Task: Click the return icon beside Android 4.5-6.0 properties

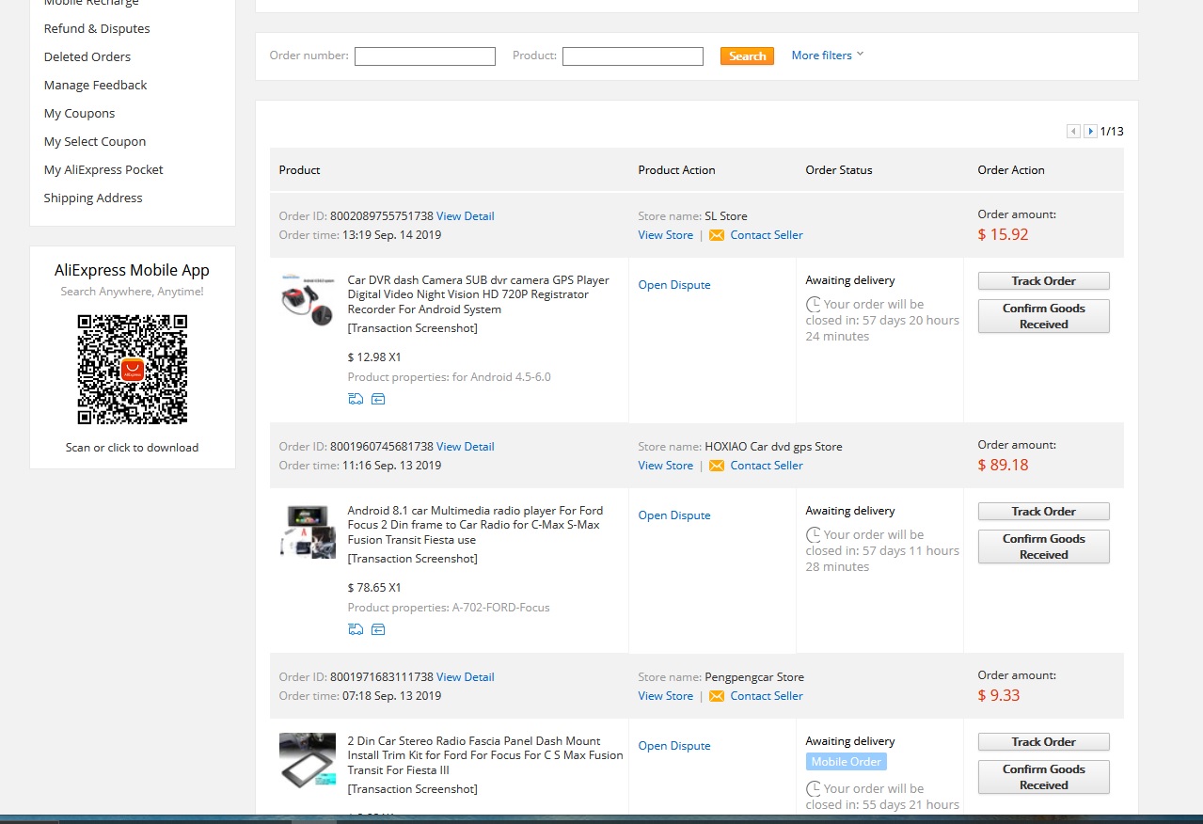Action: 378,399
